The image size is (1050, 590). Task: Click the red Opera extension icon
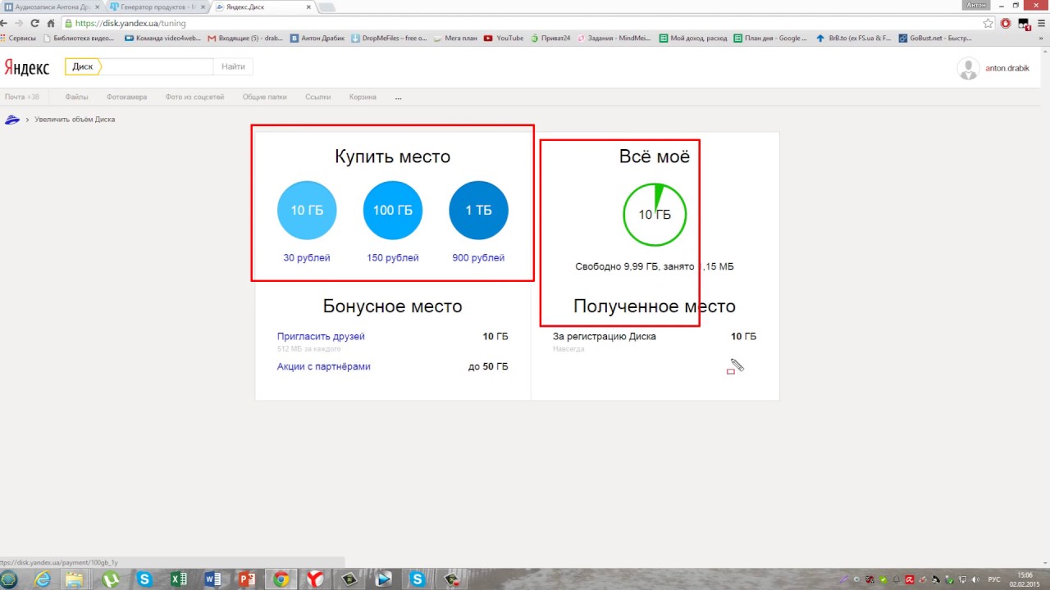(x=1007, y=23)
